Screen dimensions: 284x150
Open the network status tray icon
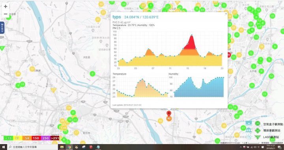coord(252,147)
